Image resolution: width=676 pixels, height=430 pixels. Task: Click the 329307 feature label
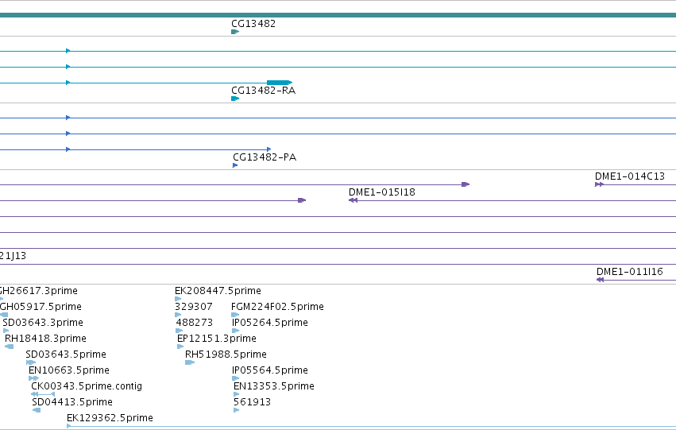(x=194, y=307)
